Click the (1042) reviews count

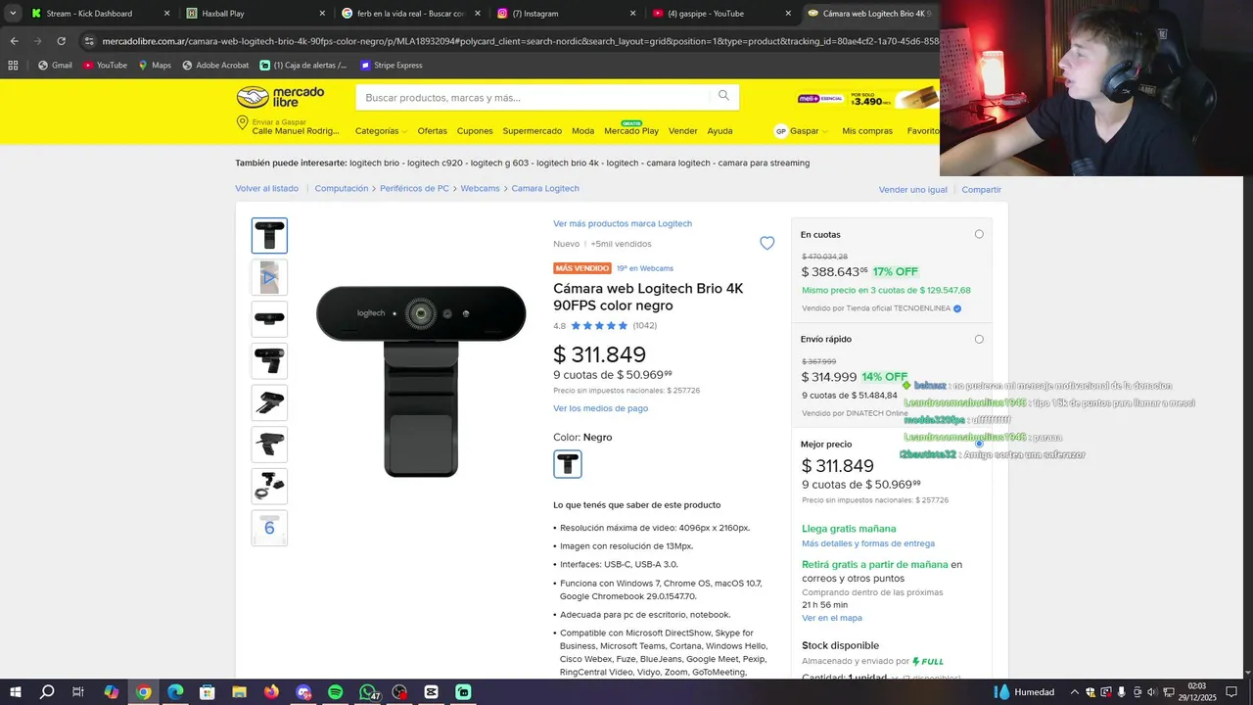click(645, 325)
